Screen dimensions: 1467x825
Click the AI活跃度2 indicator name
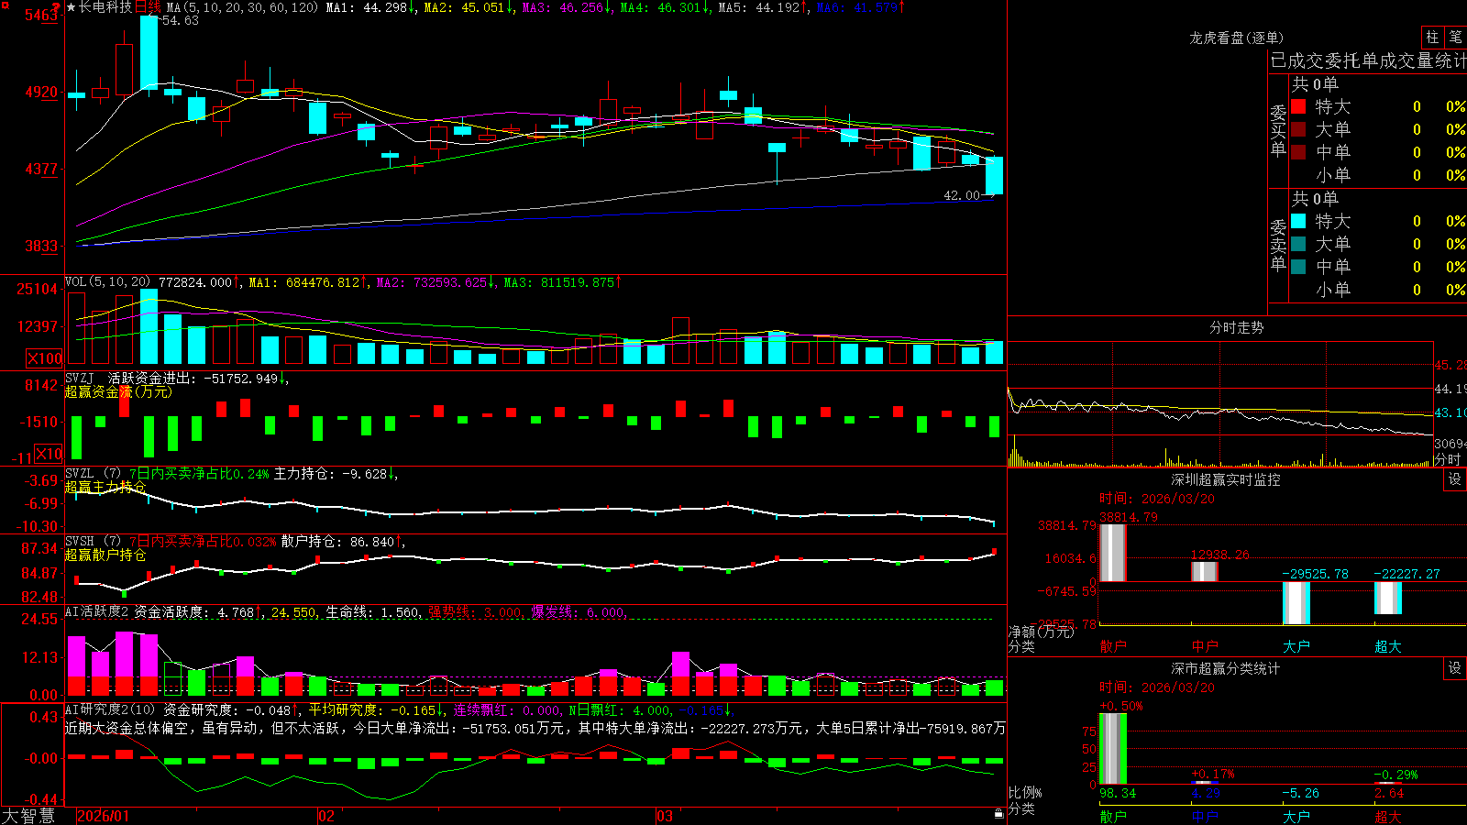tap(97, 612)
